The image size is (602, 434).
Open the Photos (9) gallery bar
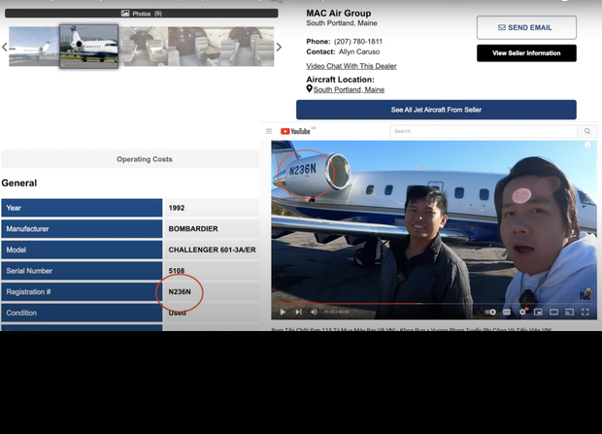(x=142, y=14)
